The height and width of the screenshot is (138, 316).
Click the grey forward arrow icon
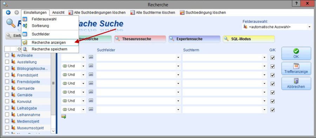[x=17, y=13]
